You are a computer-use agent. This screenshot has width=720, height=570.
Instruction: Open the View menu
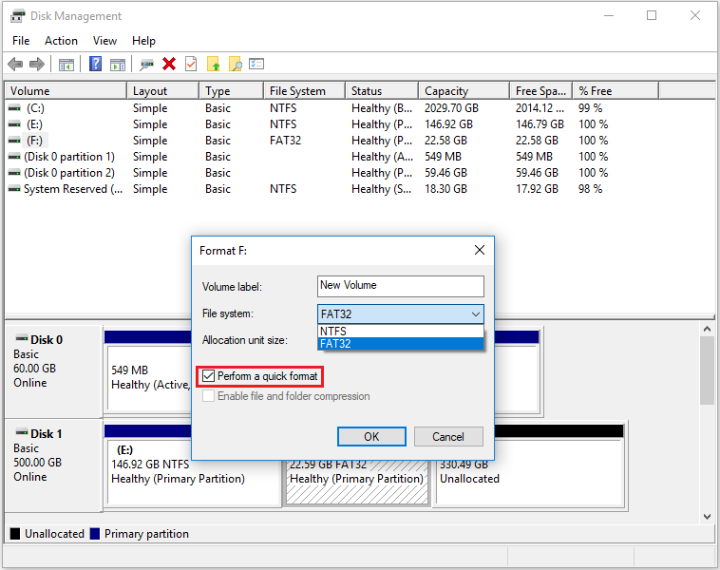point(104,41)
